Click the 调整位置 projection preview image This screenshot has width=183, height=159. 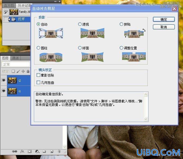point(134,57)
